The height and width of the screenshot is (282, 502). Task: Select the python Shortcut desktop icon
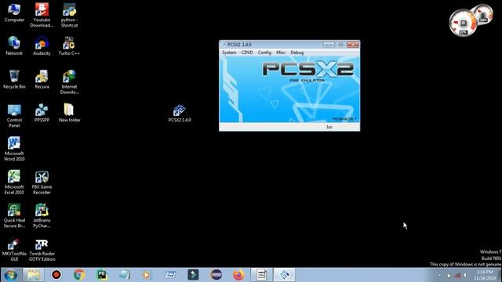click(x=69, y=16)
